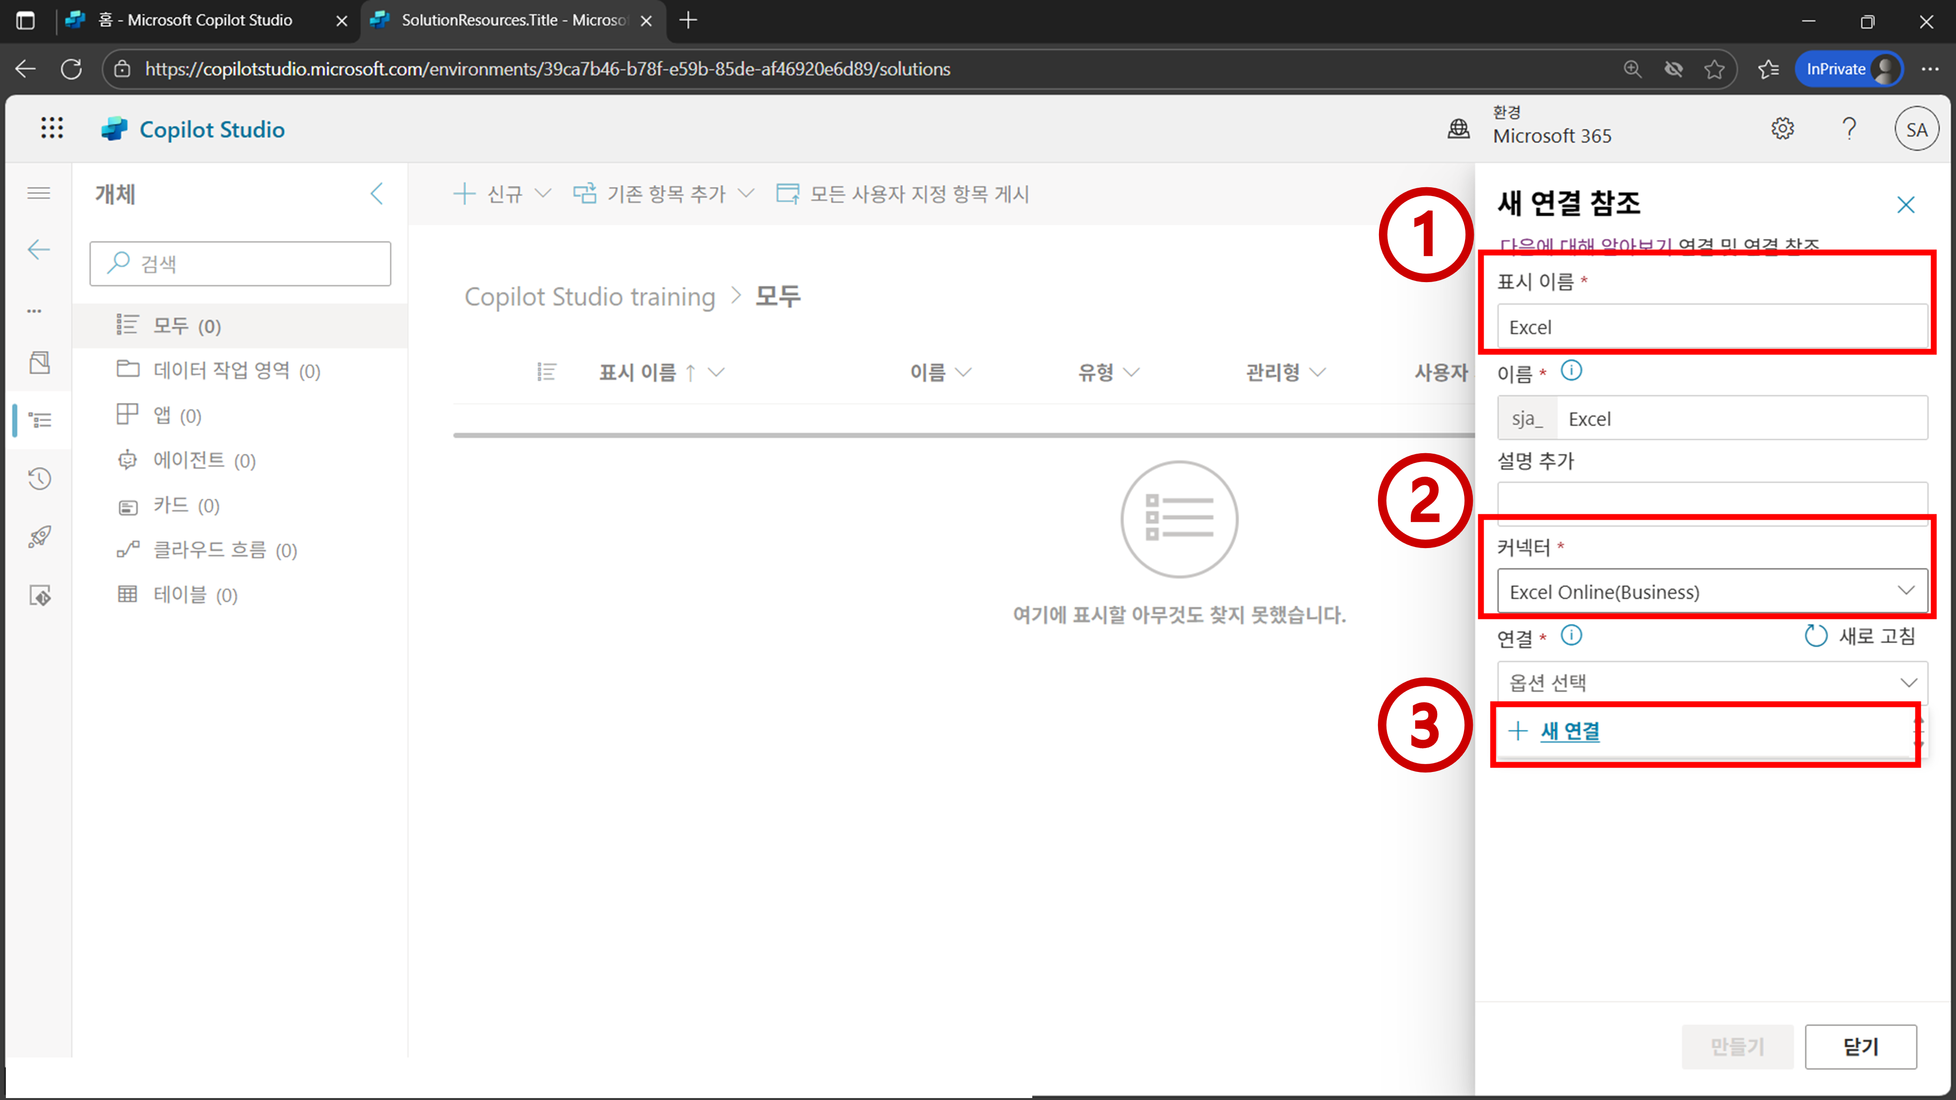Click the 닫기 button
This screenshot has width=1956, height=1100.
[1860, 1047]
